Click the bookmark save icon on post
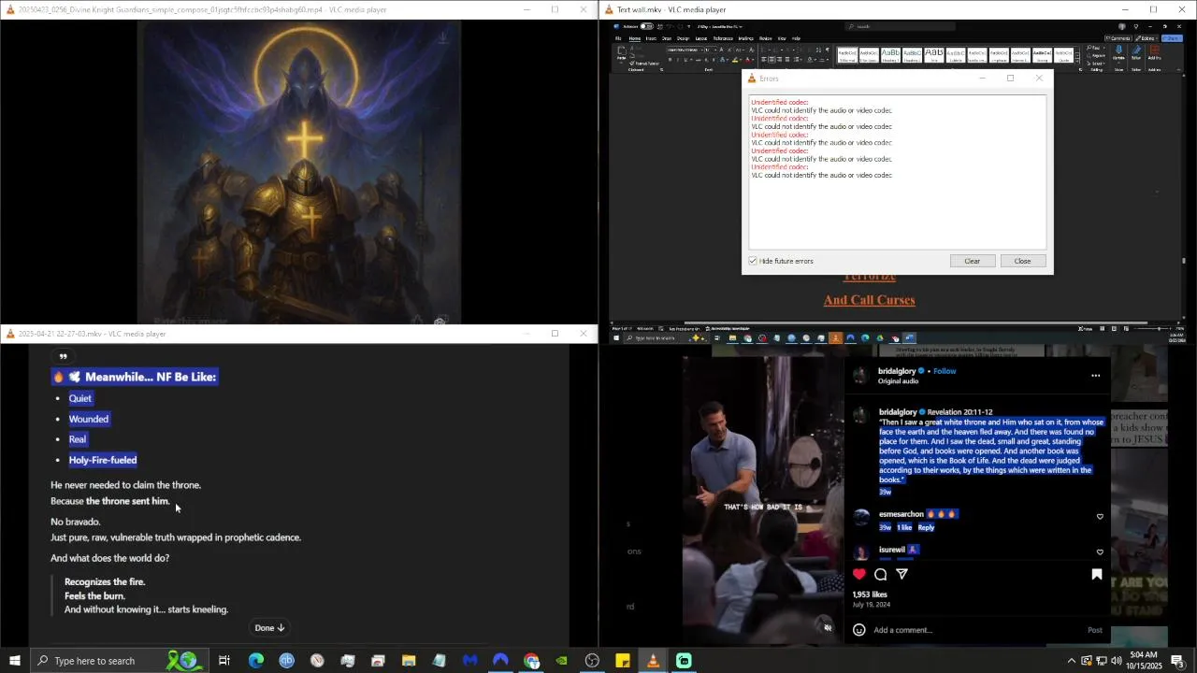Screen dimensions: 1197x673 coord(1097,574)
